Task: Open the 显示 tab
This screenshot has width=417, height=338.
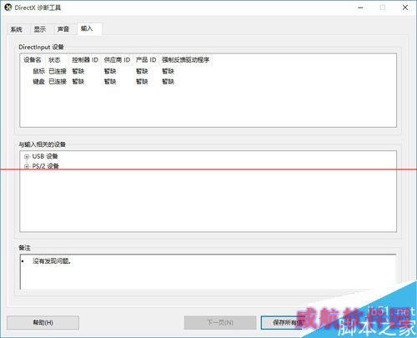Action: coord(40,29)
